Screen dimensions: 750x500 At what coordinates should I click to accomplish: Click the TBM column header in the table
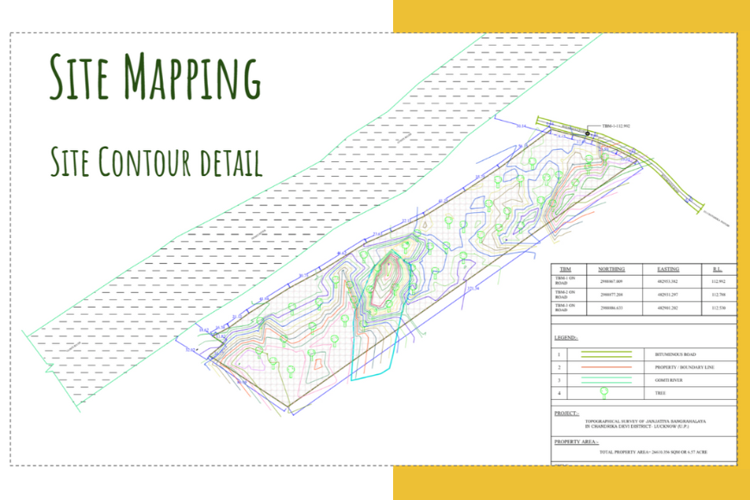[565, 269]
